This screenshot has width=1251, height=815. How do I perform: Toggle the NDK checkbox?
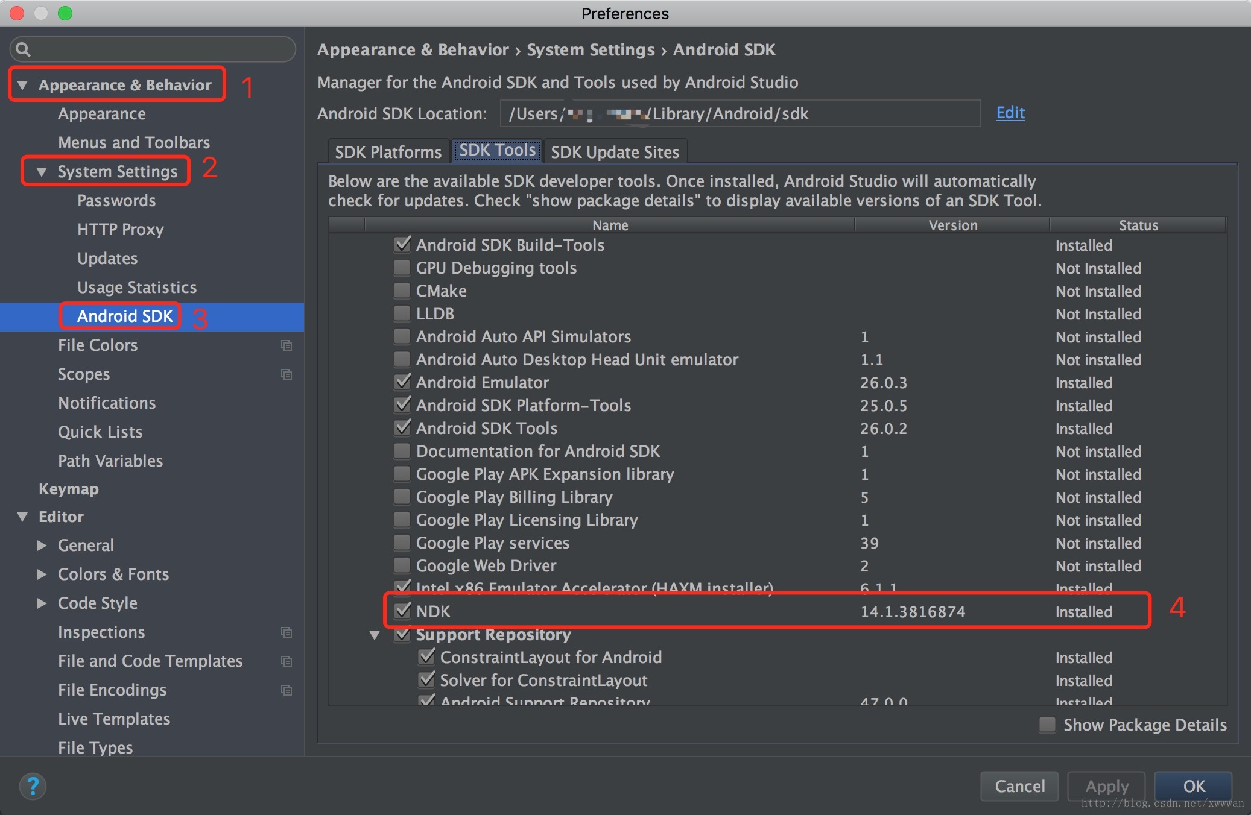click(x=402, y=611)
